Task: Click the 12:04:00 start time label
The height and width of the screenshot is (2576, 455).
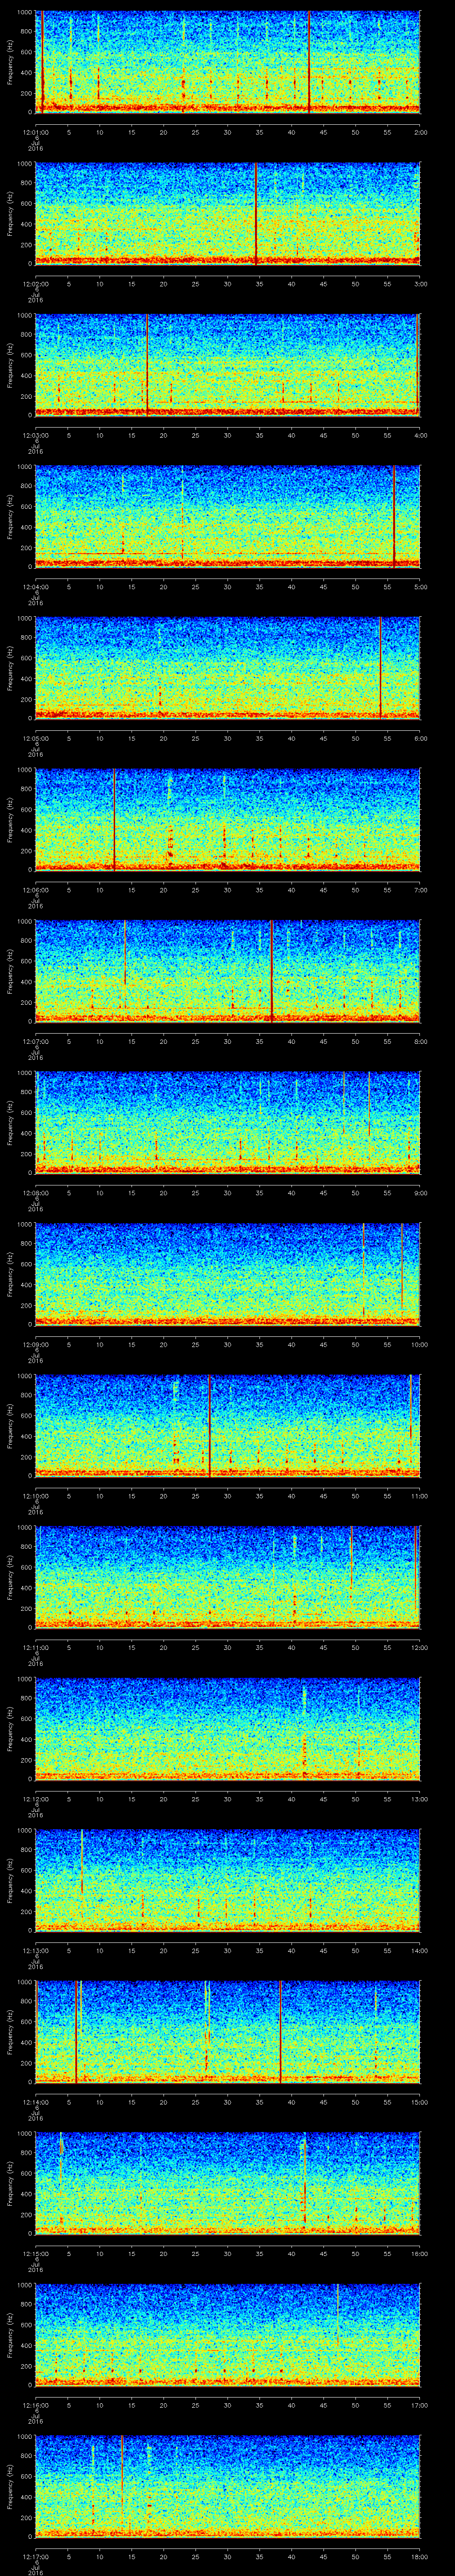Action: 35,587
